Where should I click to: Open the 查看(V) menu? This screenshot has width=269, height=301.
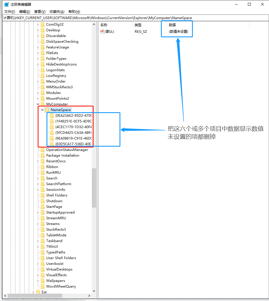coord(40,11)
